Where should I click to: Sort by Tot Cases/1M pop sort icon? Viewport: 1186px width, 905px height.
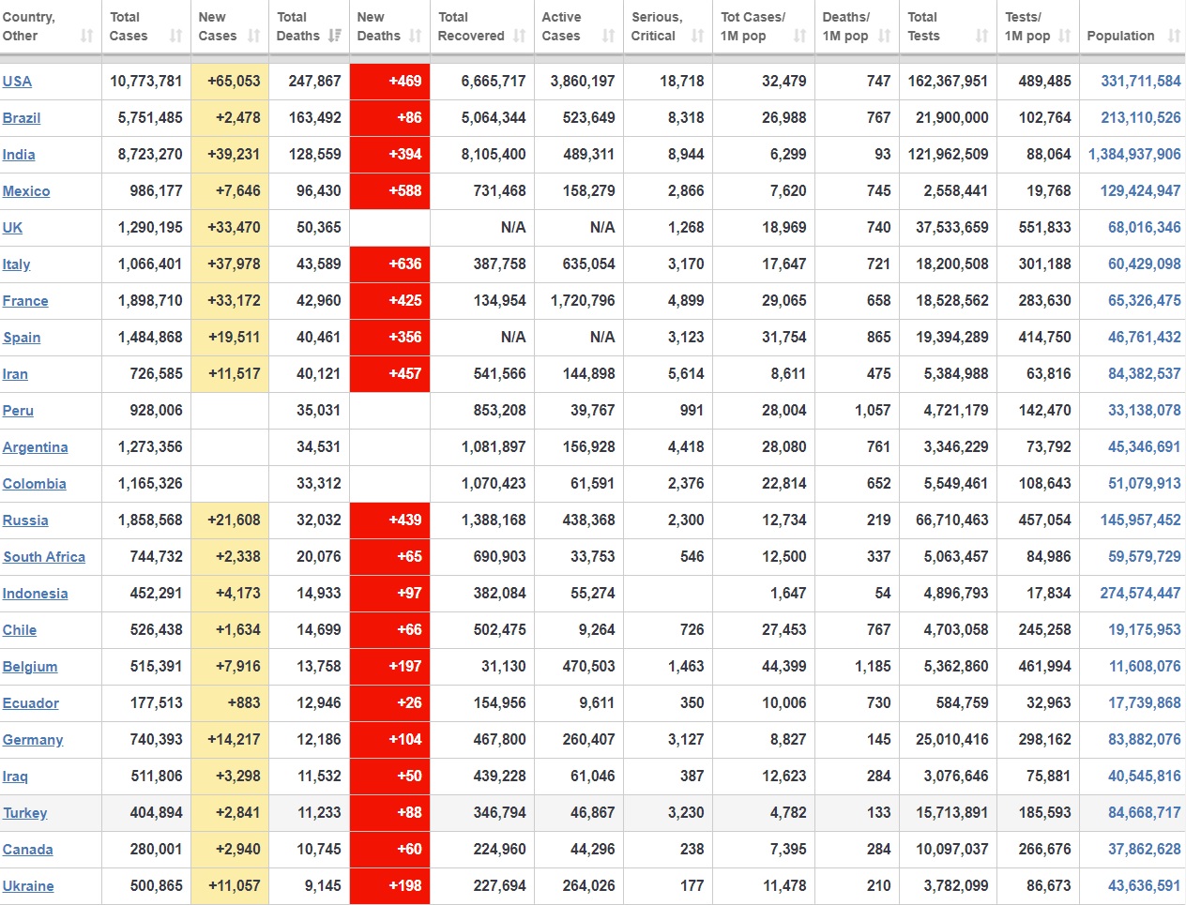click(x=799, y=36)
